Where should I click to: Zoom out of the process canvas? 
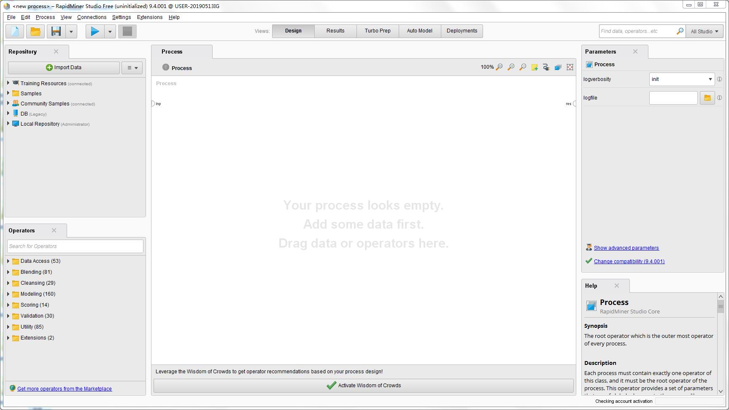523,67
